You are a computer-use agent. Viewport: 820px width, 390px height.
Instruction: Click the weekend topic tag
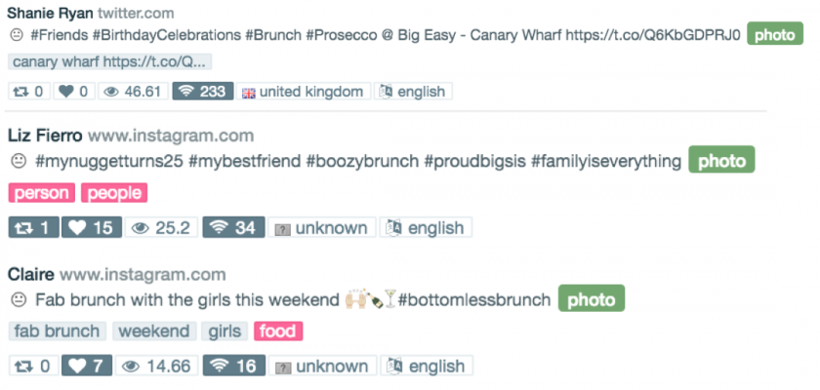[154, 331]
